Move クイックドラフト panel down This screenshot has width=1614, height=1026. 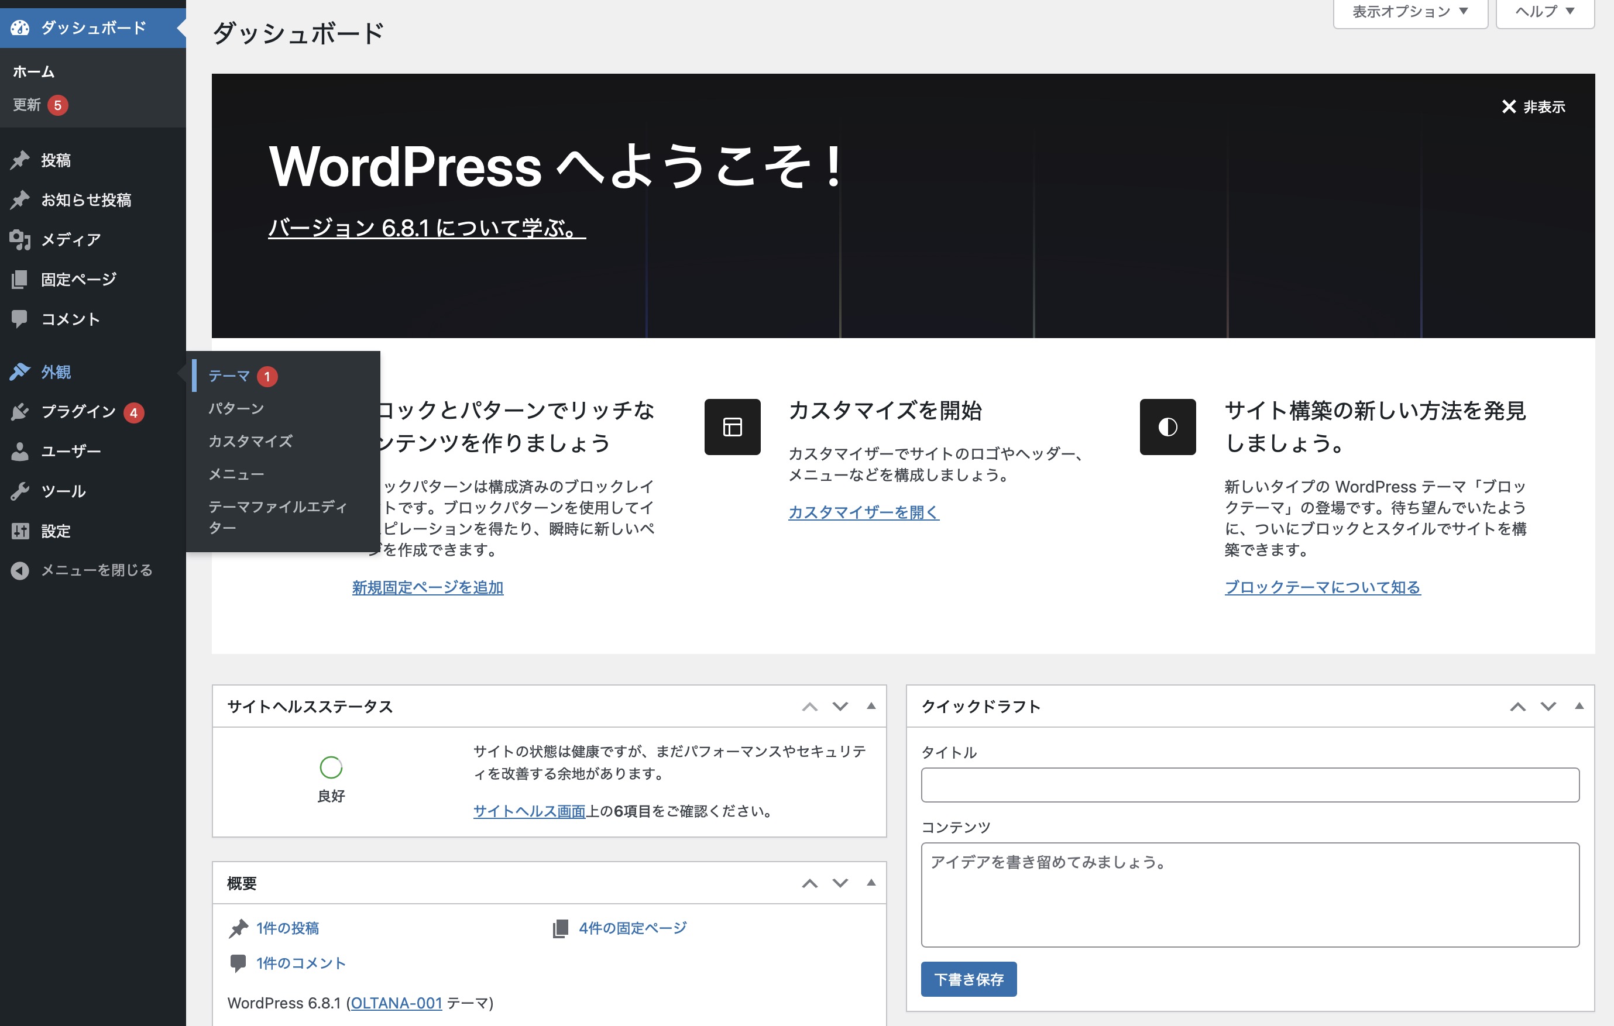(x=1548, y=707)
